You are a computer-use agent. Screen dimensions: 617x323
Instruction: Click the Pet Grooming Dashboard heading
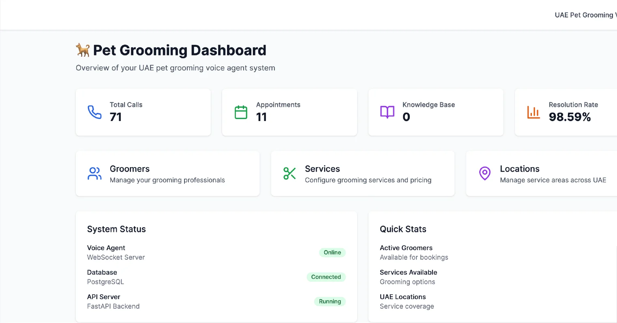click(x=180, y=50)
